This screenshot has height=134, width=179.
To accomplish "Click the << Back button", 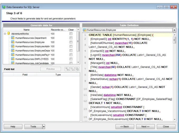I will [x=125, y=127].
